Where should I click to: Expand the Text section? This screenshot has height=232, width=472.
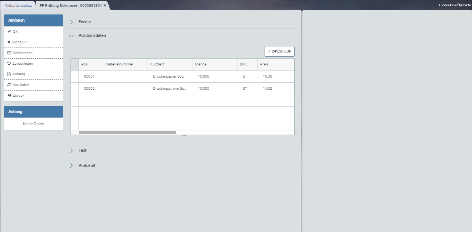pyautogui.click(x=71, y=151)
